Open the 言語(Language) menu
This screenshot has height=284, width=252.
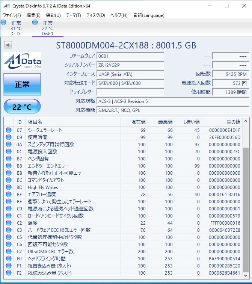click(x=149, y=15)
